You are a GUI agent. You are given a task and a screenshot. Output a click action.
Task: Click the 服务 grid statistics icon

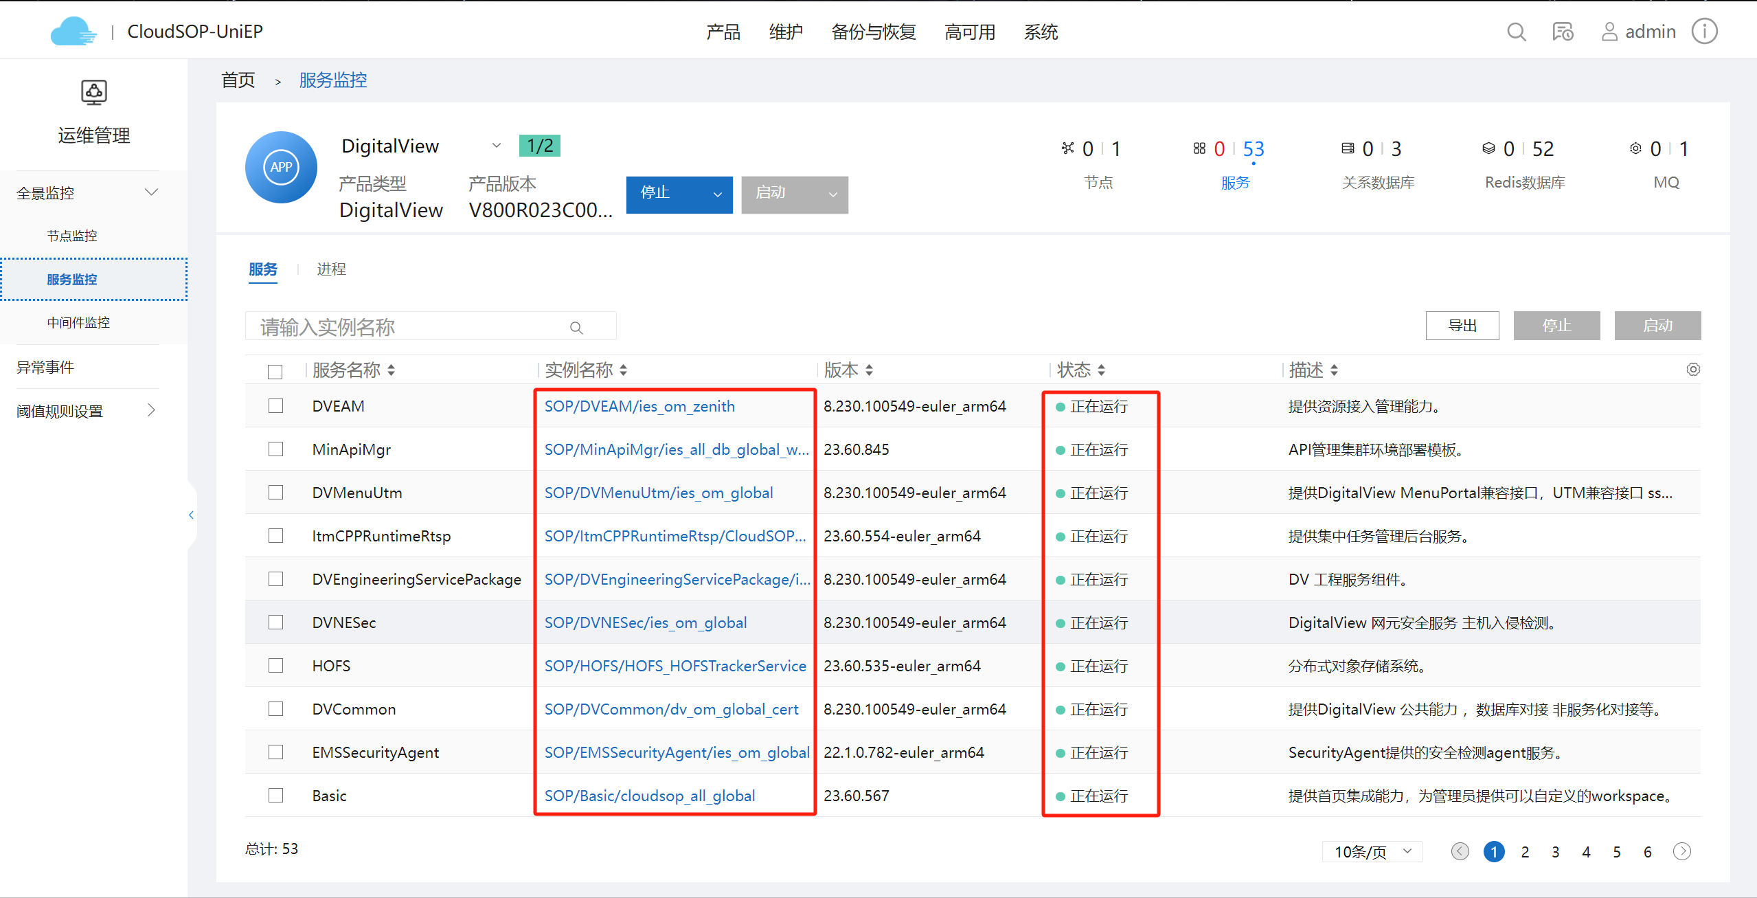[1199, 148]
